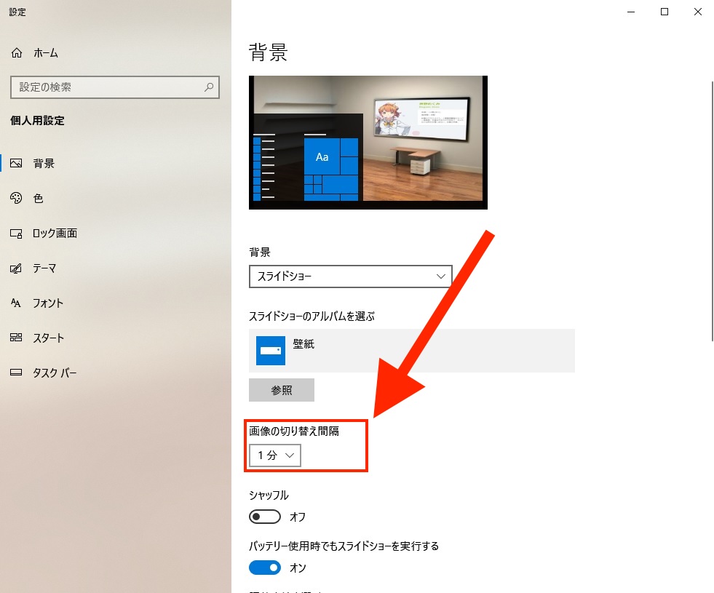Image resolution: width=714 pixels, height=593 pixels.
Task: Go to ロック画面 settings page
Action: [55, 234]
